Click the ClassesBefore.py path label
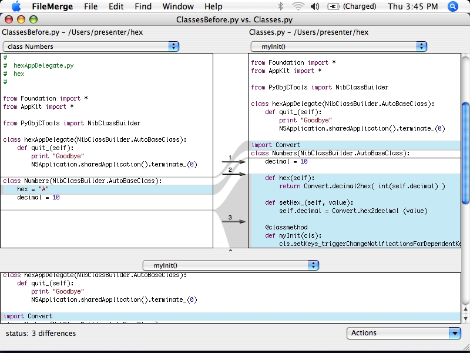 point(72,32)
